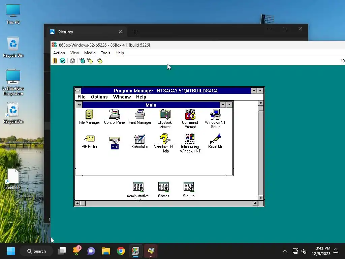
Task: Click Program Manager scroll down arrow
Action: point(261,198)
